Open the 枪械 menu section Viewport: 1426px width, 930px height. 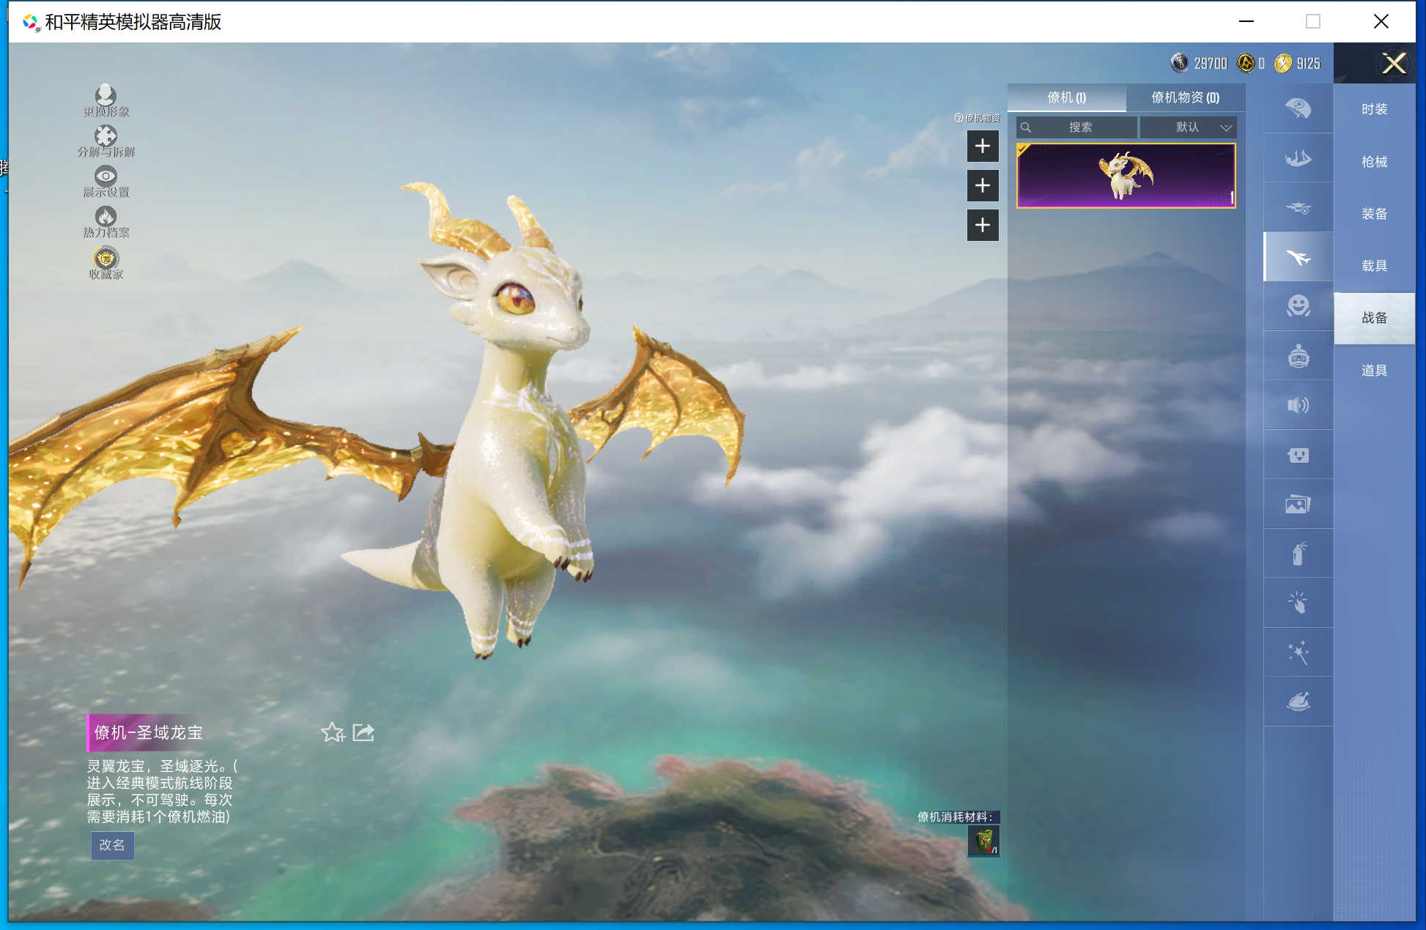pos(1374,162)
